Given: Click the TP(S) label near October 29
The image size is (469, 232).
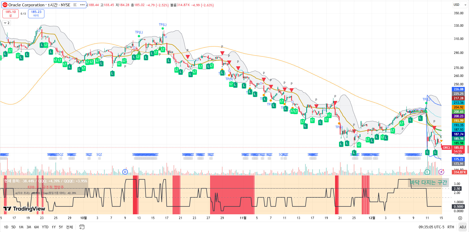Looking at the screenshot, I should [x=229, y=79].
